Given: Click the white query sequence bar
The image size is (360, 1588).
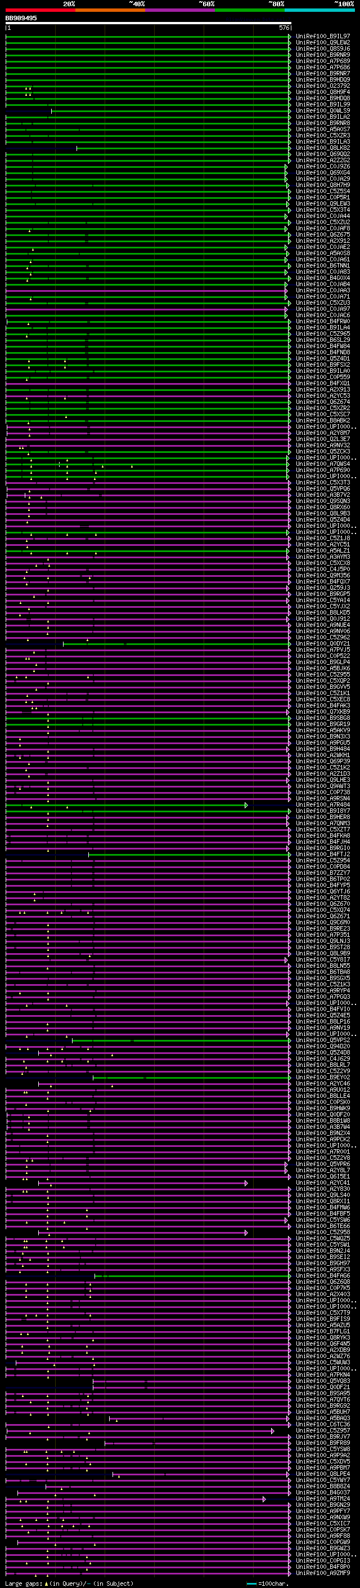Looking at the screenshot, I should click(148, 24).
